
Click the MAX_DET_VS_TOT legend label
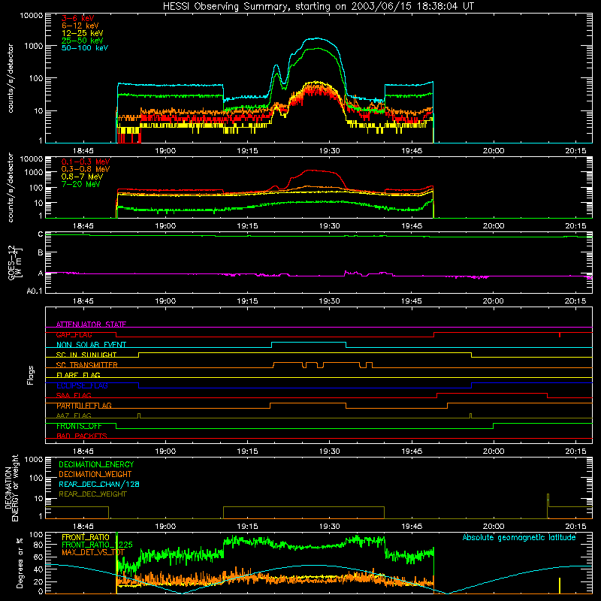(92, 552)
